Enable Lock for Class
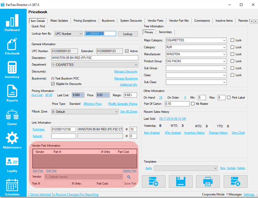This screenshot has height=198, width=258. coord(232,75)
